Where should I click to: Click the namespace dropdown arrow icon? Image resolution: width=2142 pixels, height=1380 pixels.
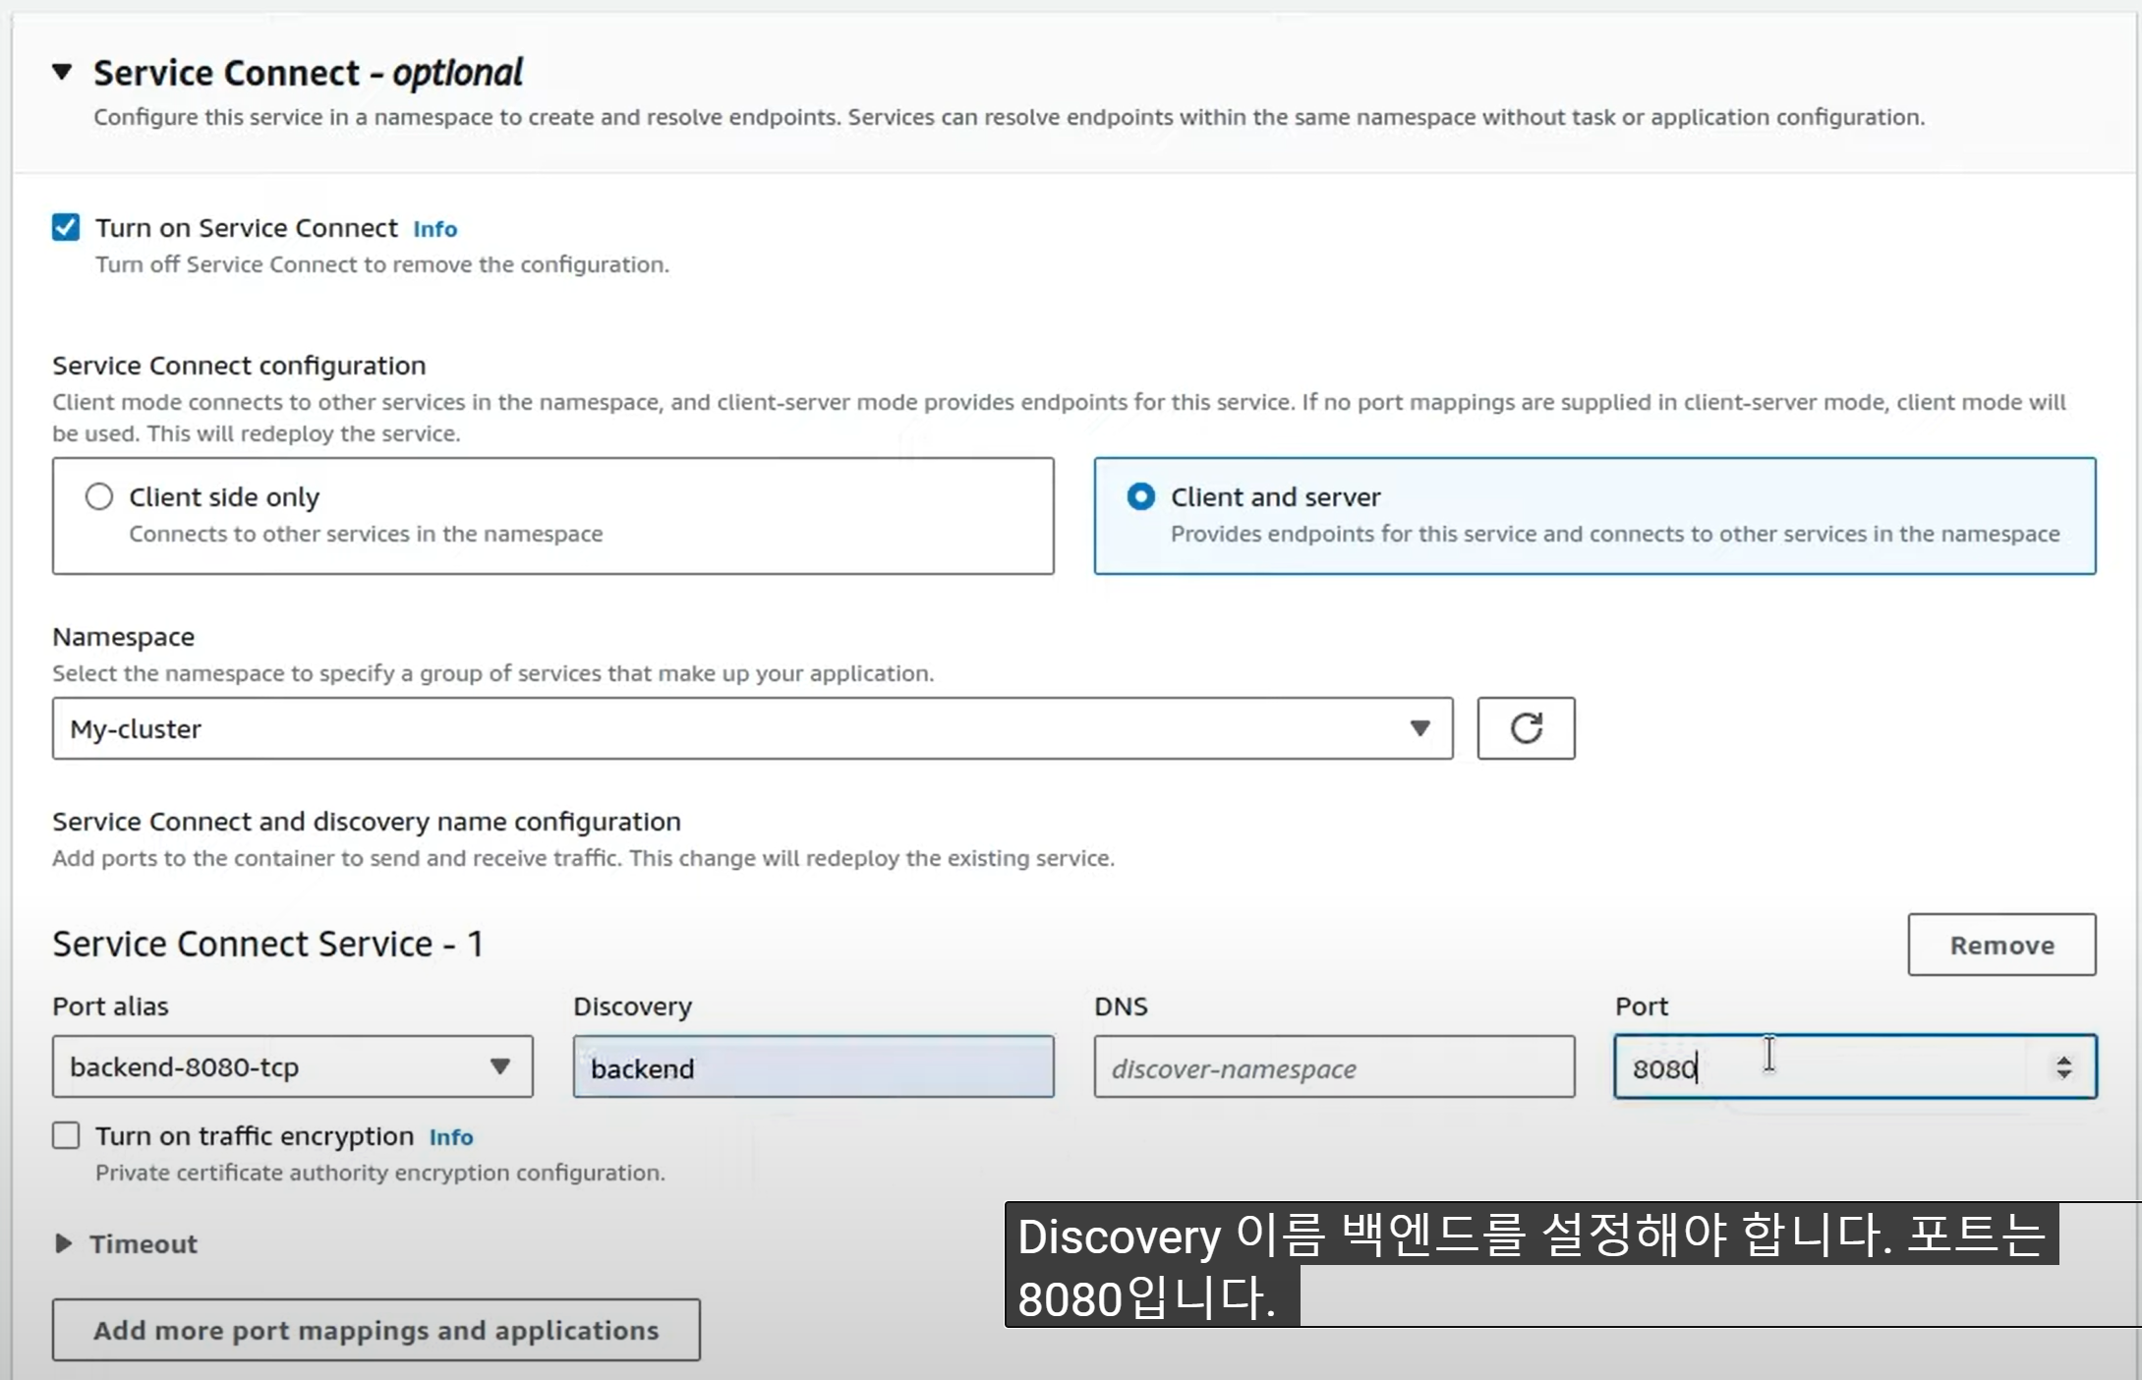[1418, 728]
